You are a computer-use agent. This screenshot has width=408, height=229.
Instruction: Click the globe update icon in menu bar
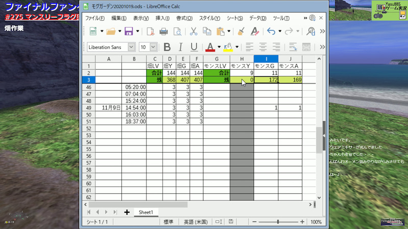click(312, 18)
